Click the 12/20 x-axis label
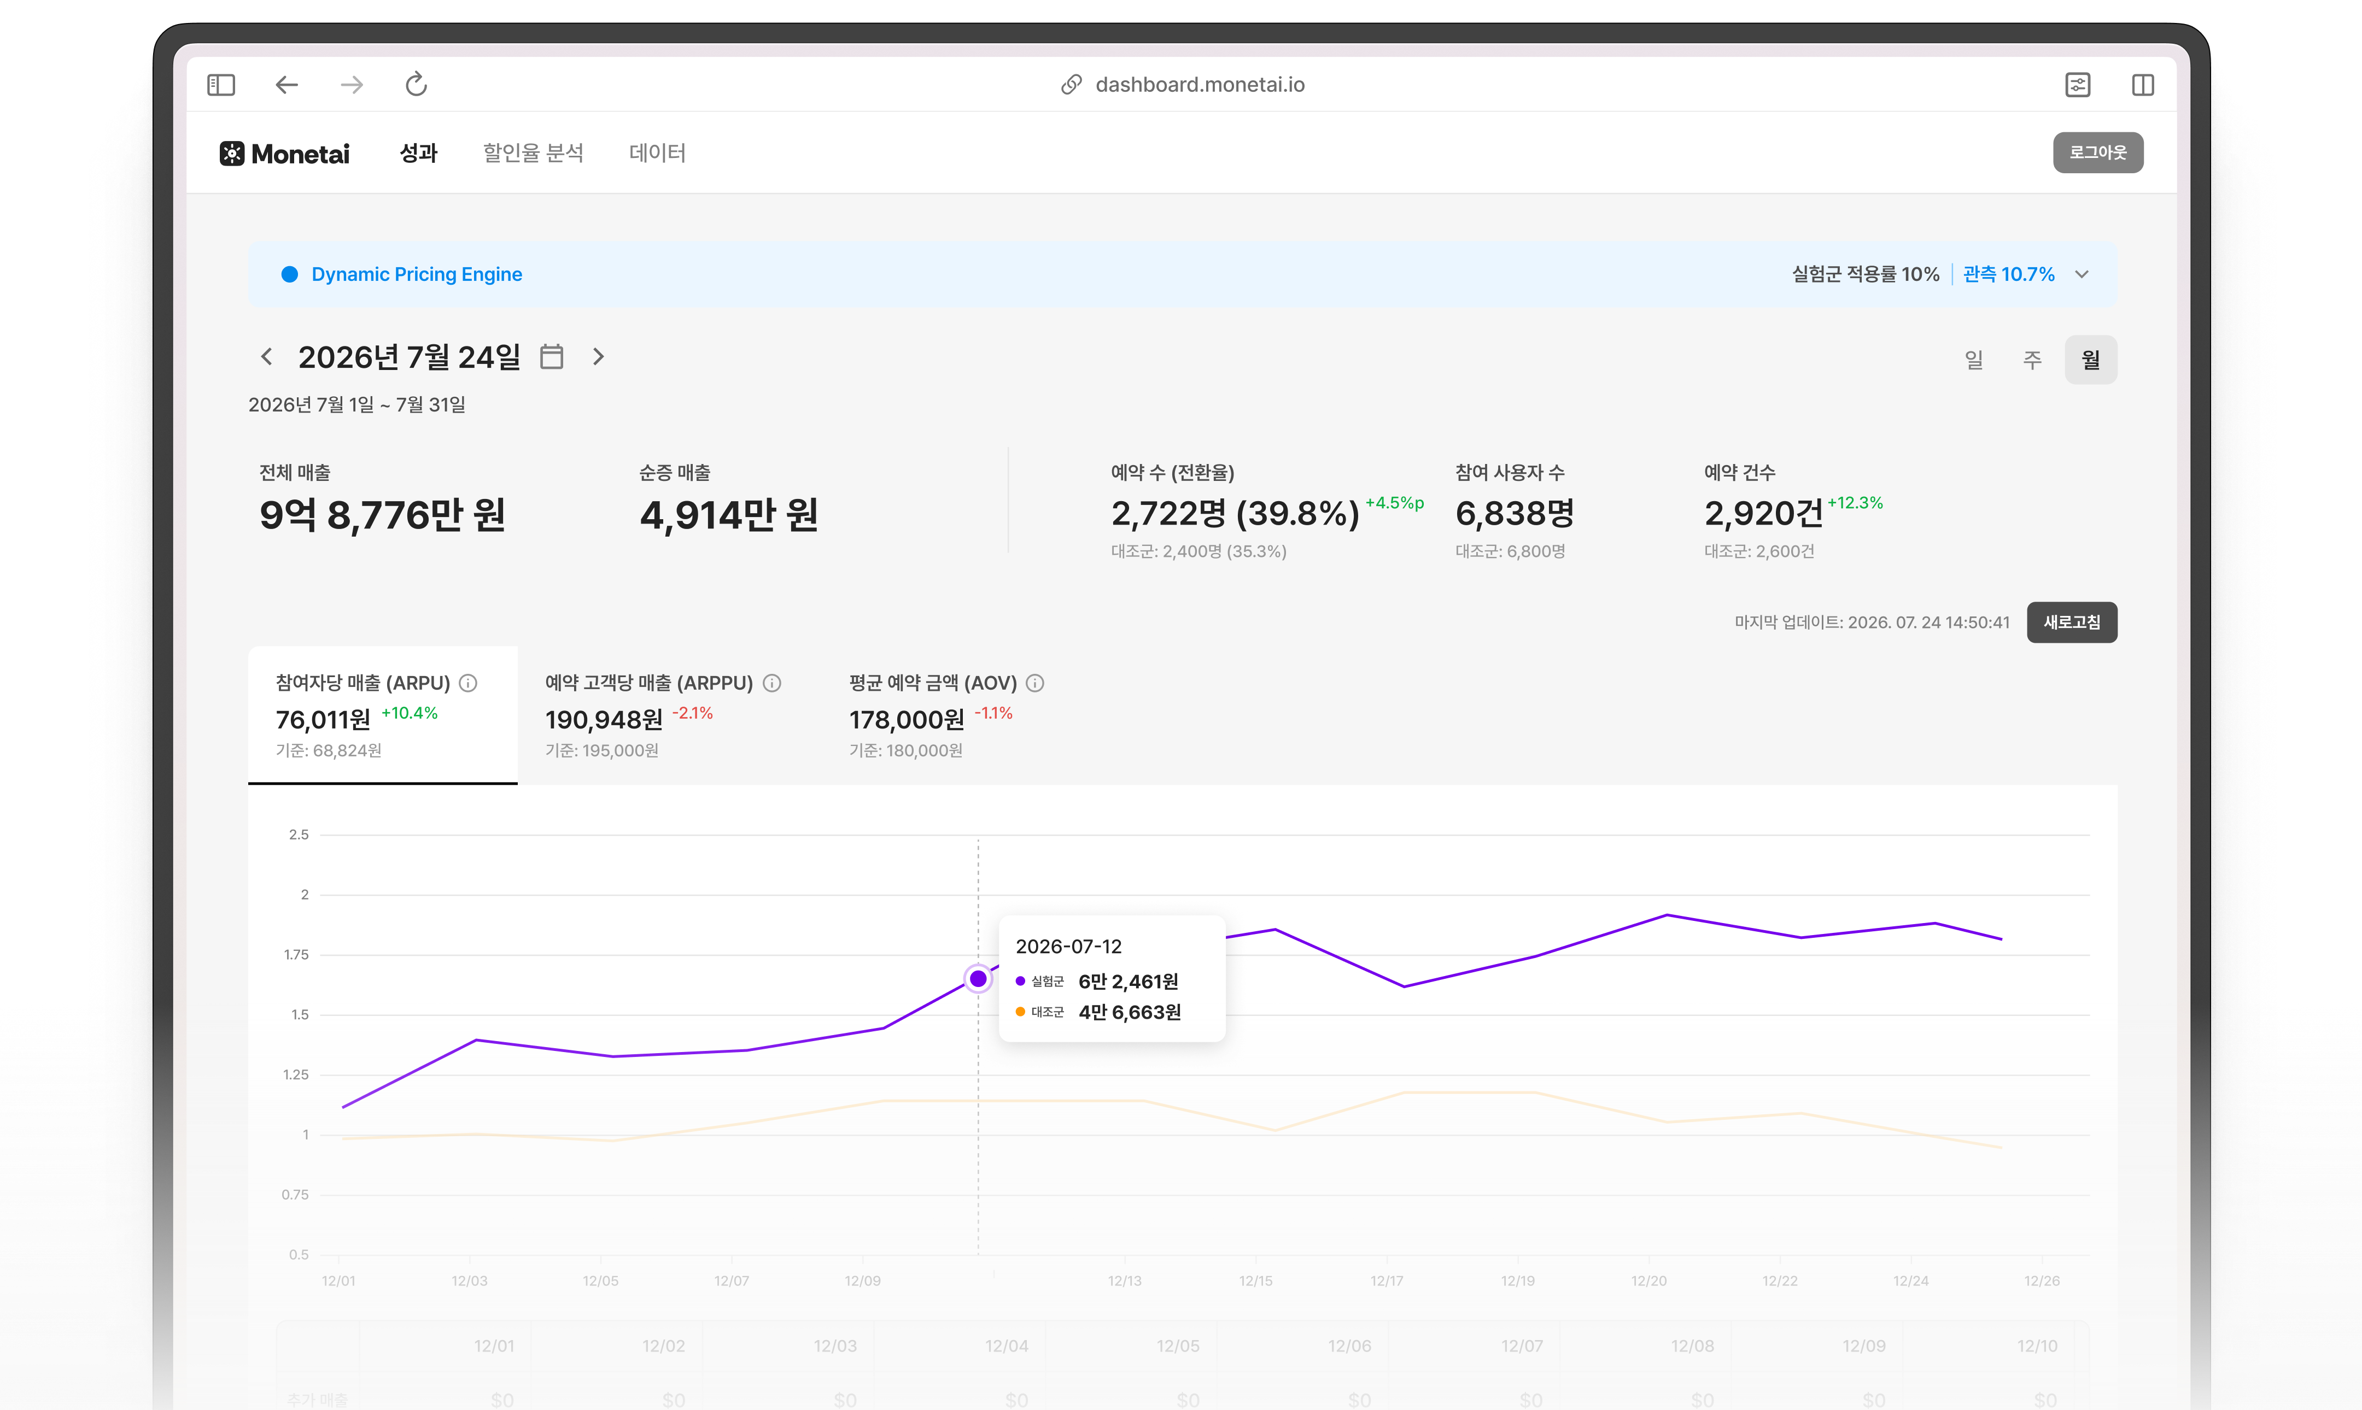Viewport: 2362px width, 1410px height. (x=1649, y=1282)
